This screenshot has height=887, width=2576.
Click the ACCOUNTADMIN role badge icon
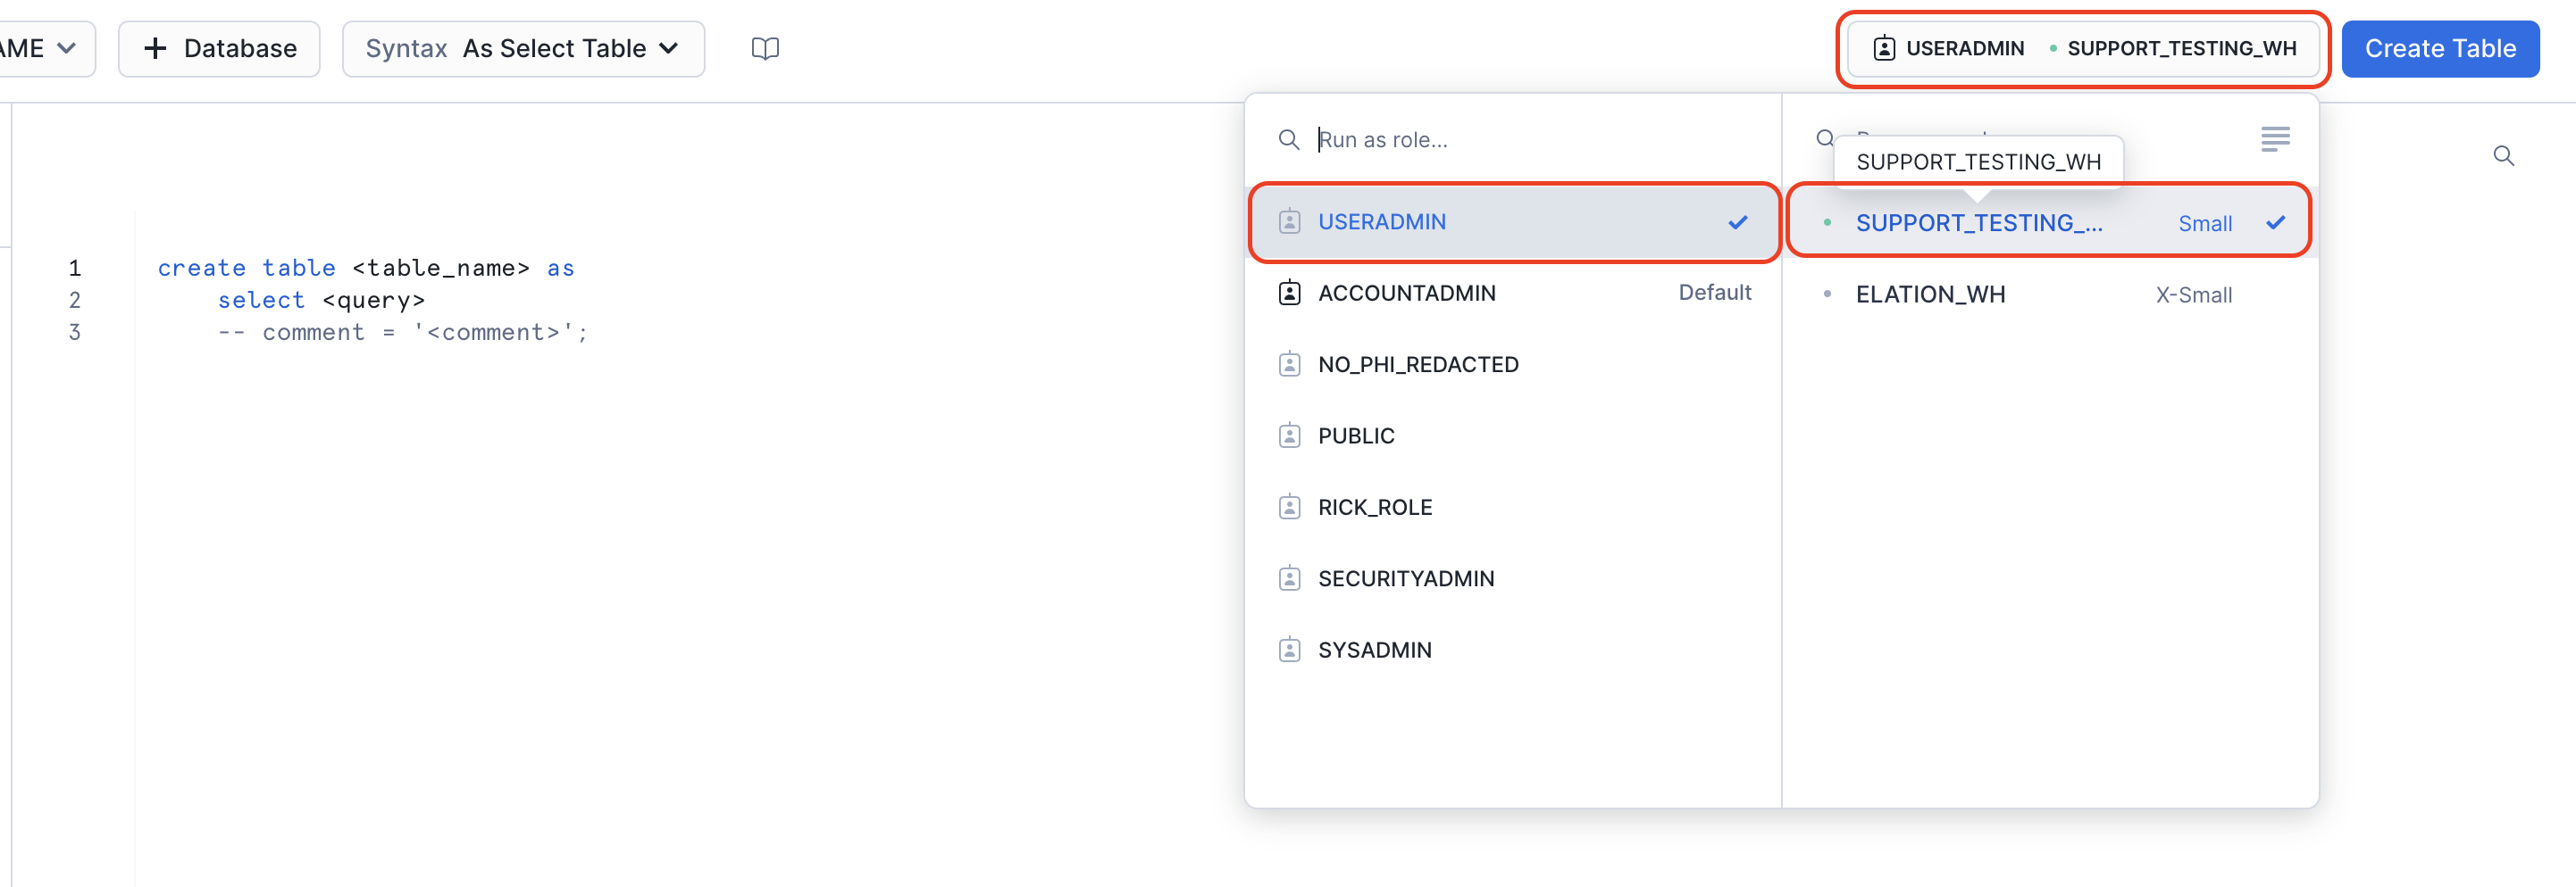pyautogui.click(x=1289, y=294)
